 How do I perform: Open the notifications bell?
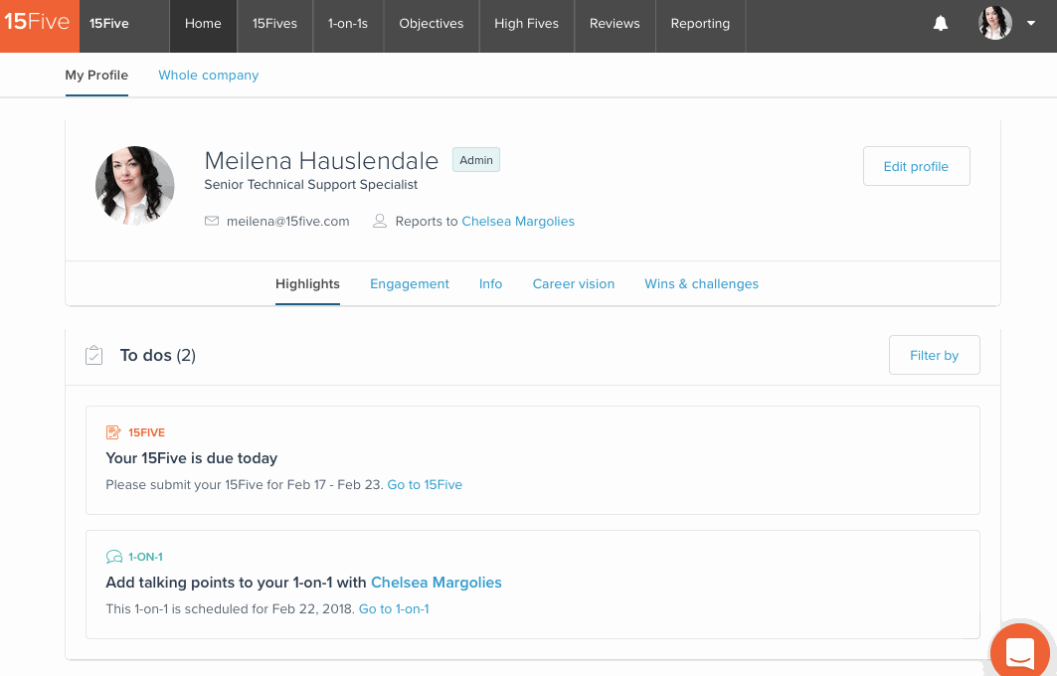coord(941,24)
